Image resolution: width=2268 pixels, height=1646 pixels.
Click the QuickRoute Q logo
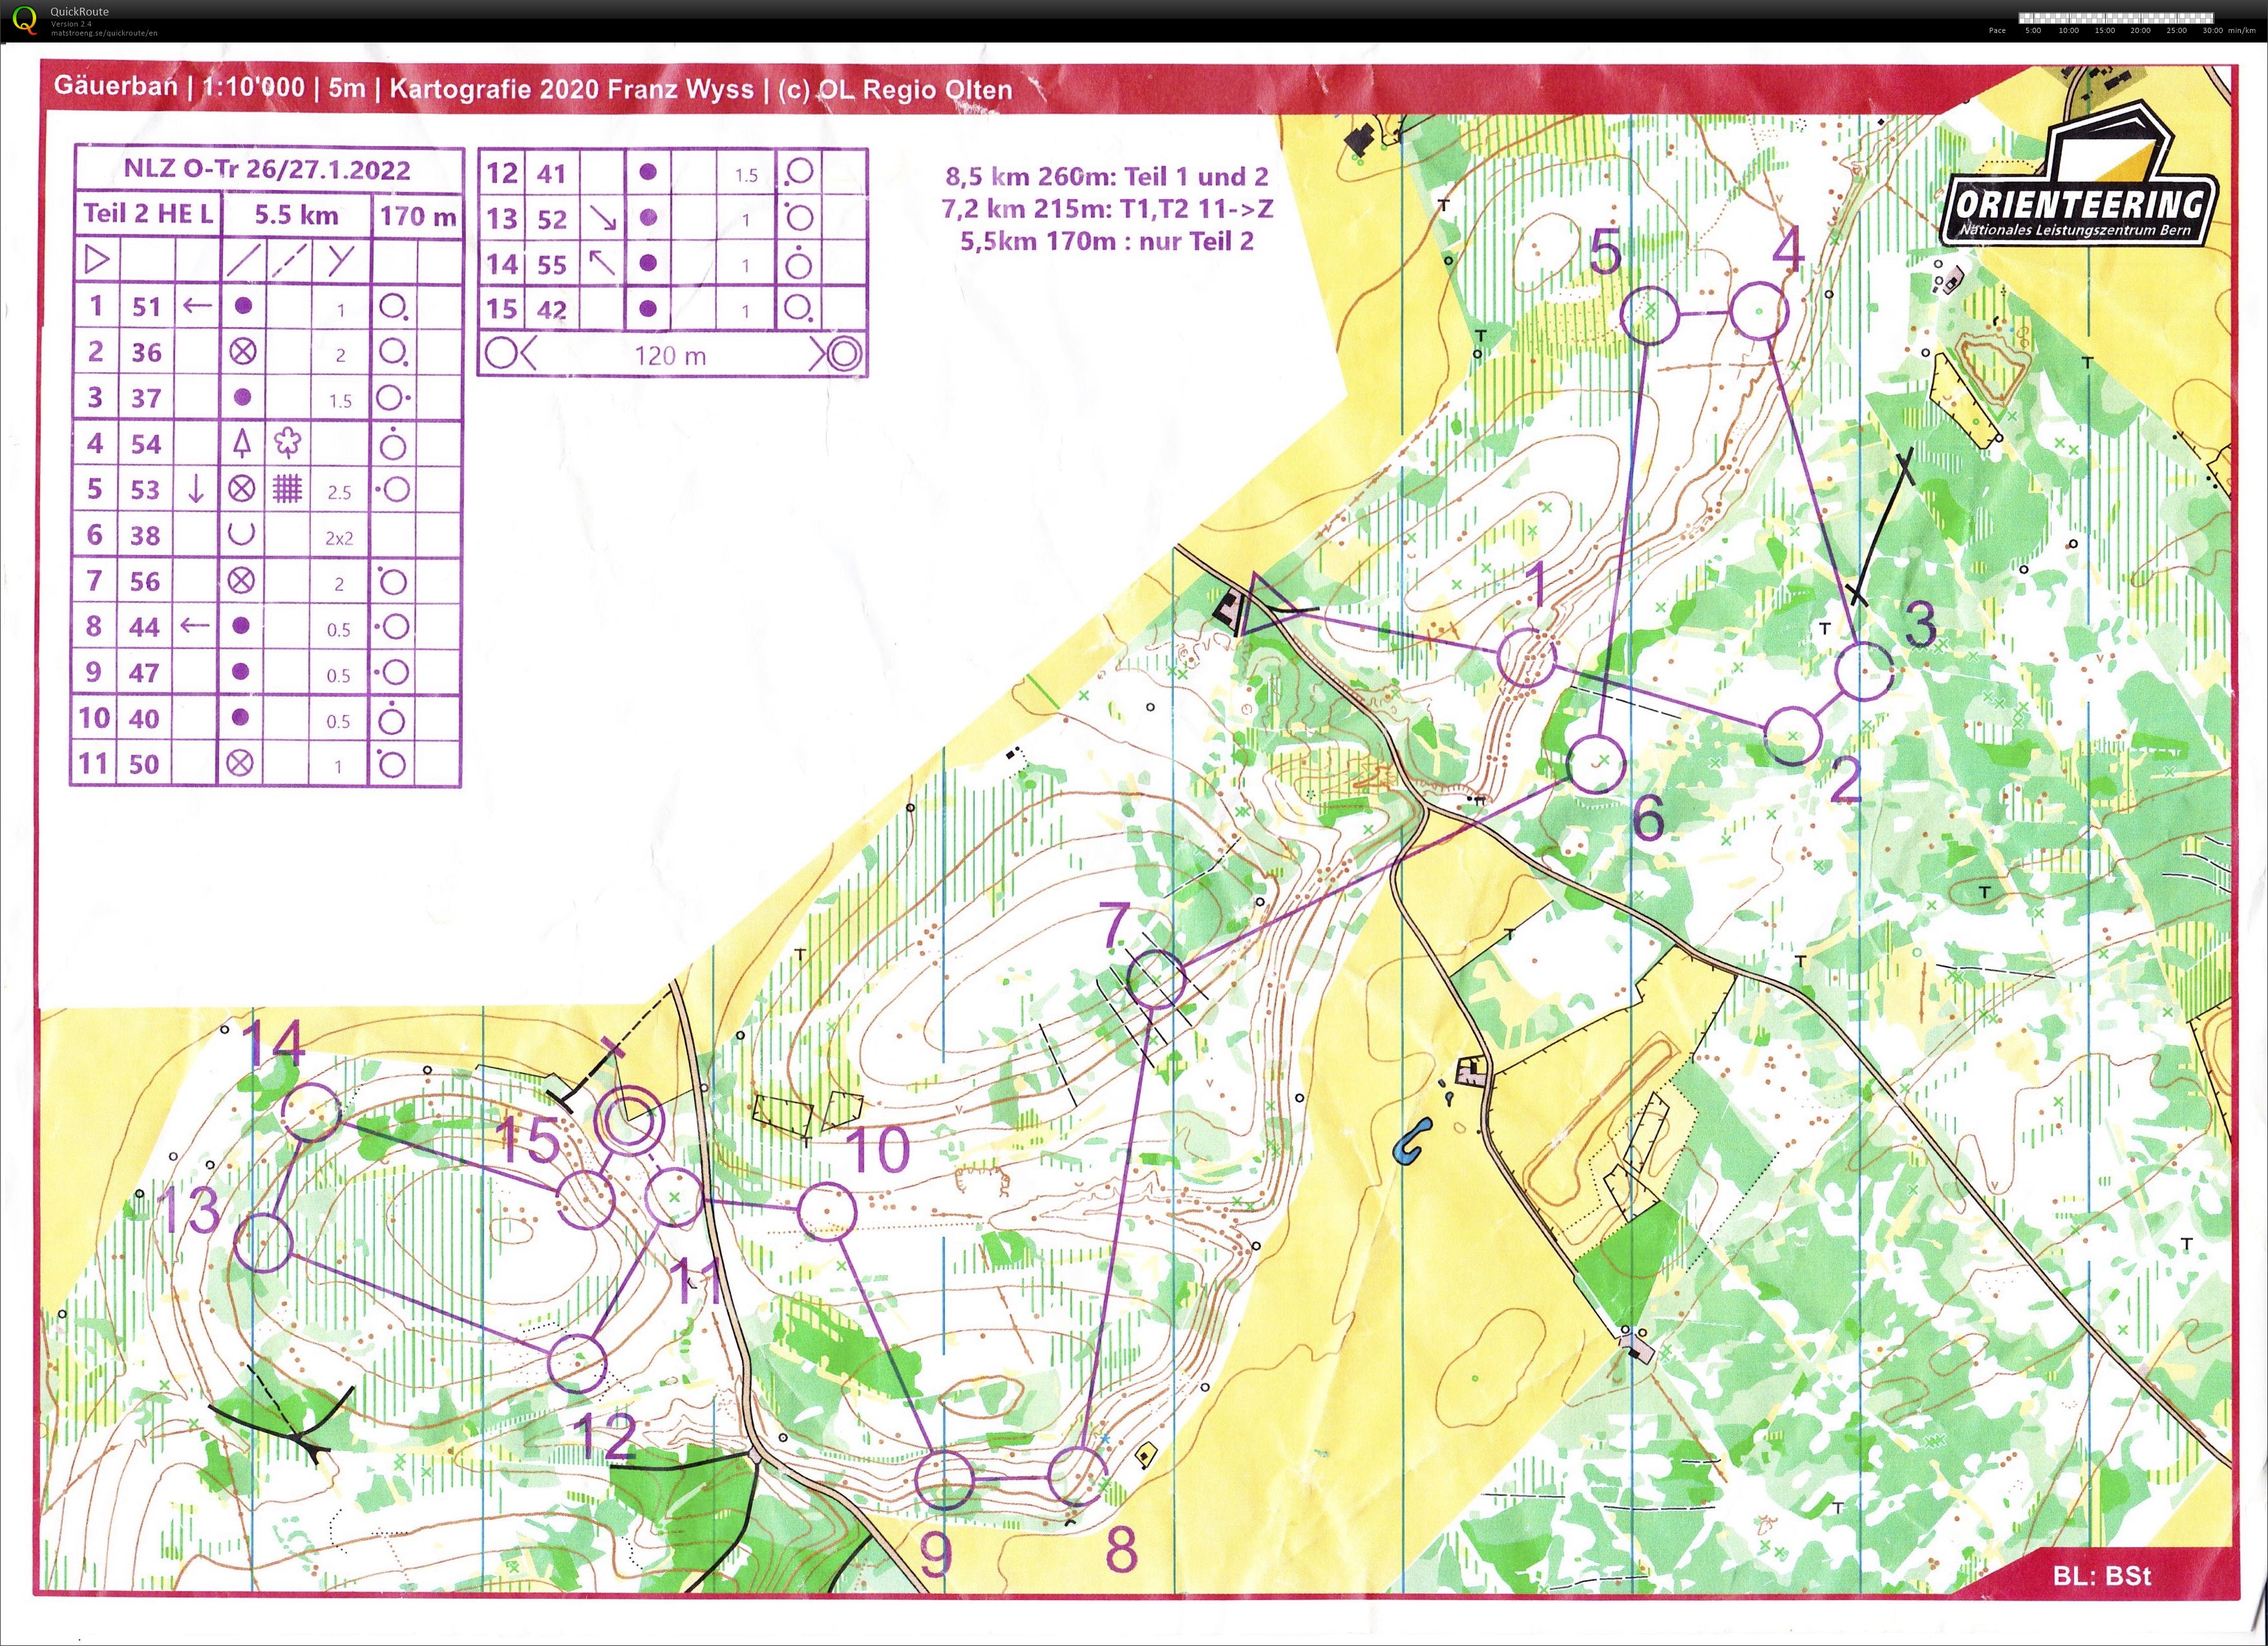(24, 20)
